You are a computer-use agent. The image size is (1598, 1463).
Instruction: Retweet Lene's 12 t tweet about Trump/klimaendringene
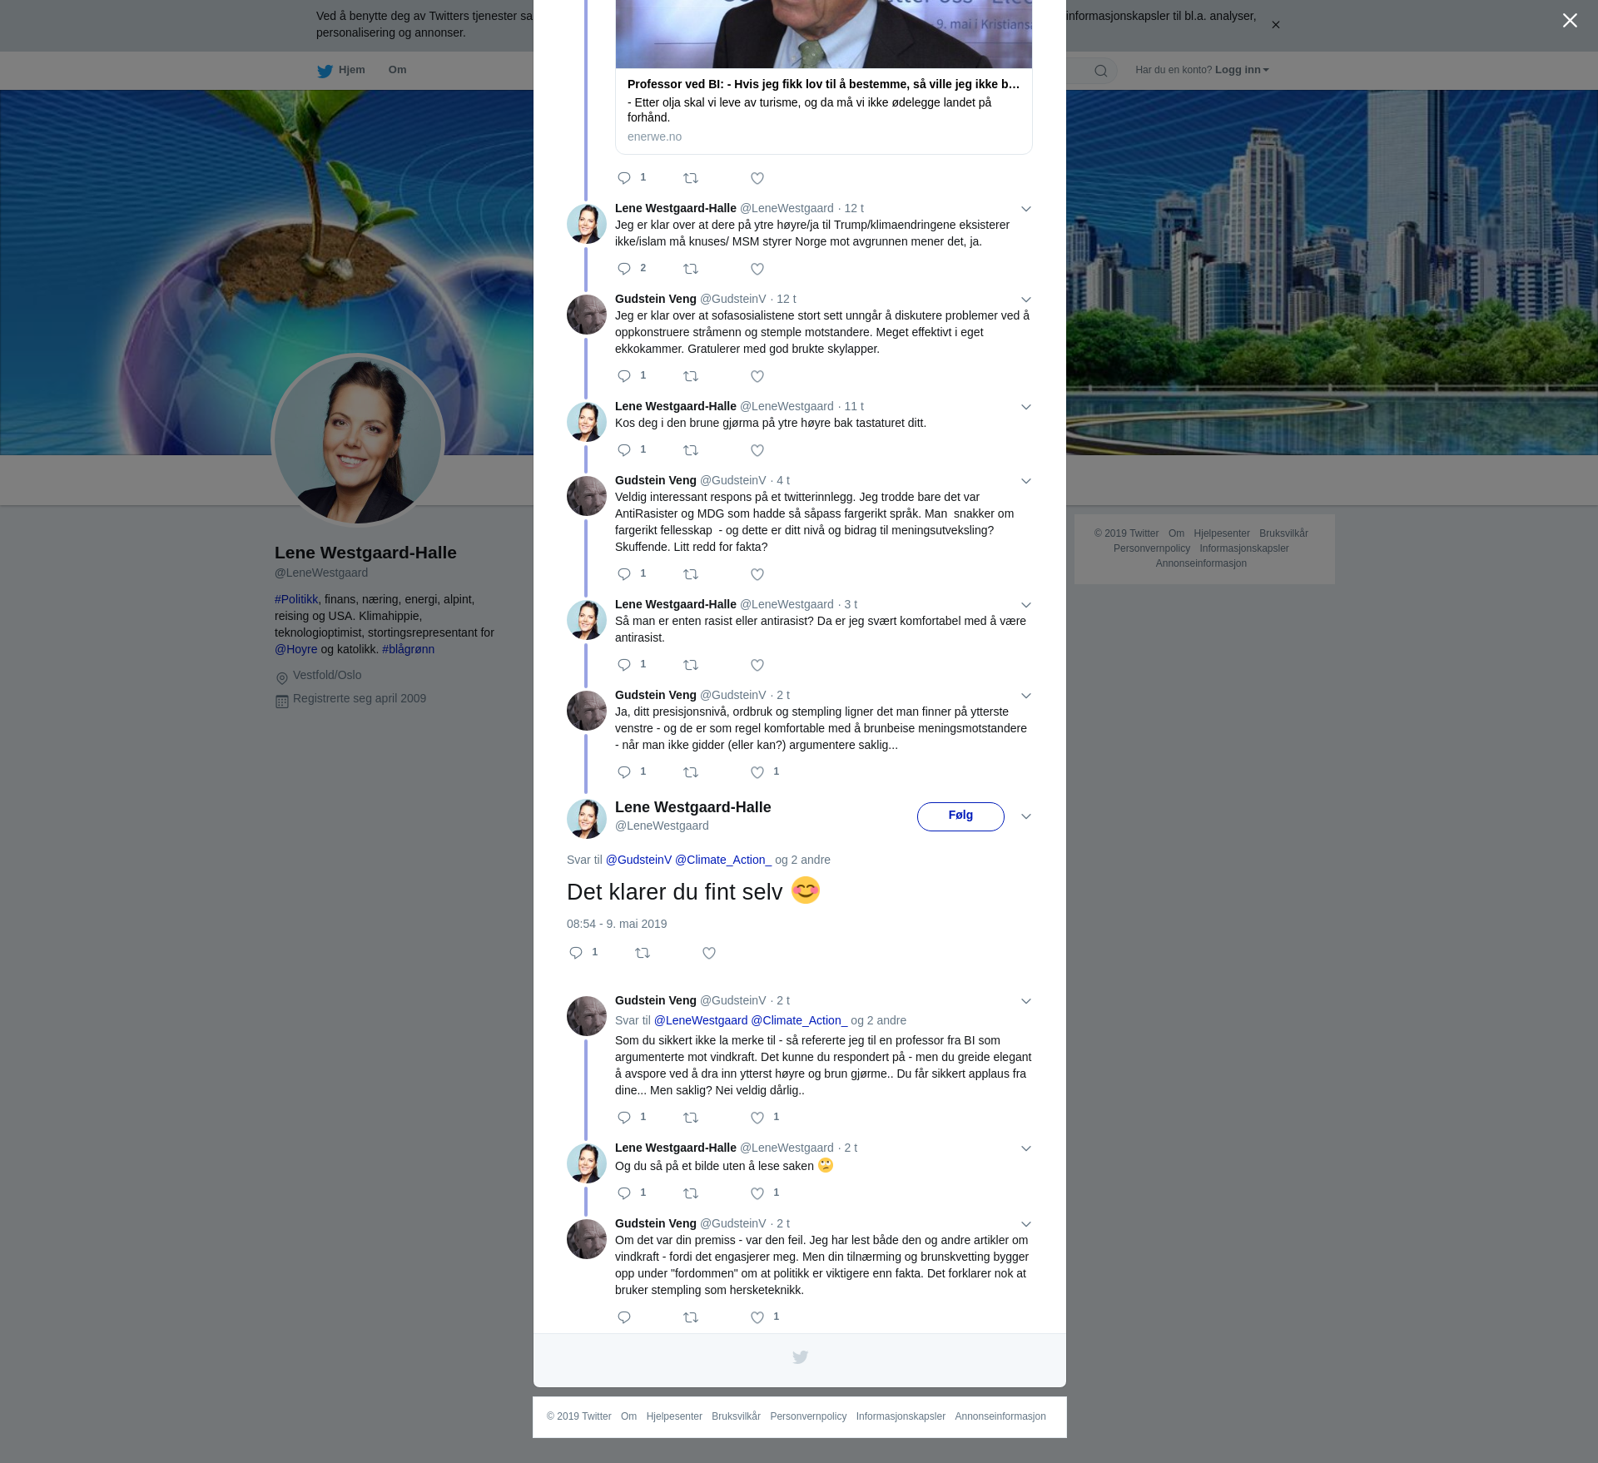[x=691, y=269]
